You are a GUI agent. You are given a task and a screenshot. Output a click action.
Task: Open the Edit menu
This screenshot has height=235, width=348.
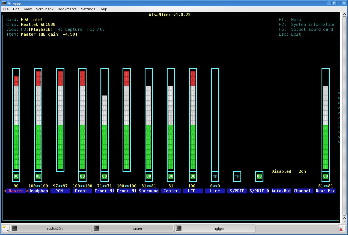(x=16, y=9)
